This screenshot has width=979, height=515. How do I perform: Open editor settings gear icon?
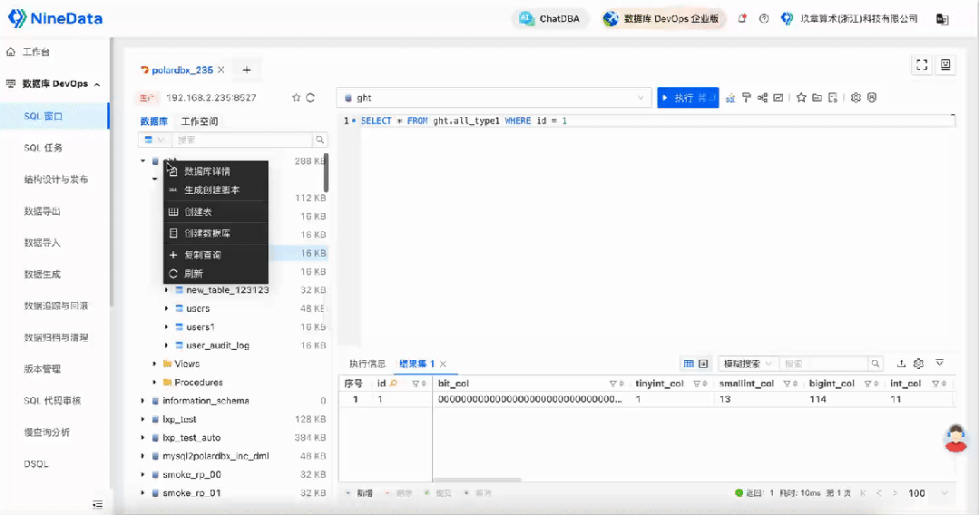tap(856, 98)
